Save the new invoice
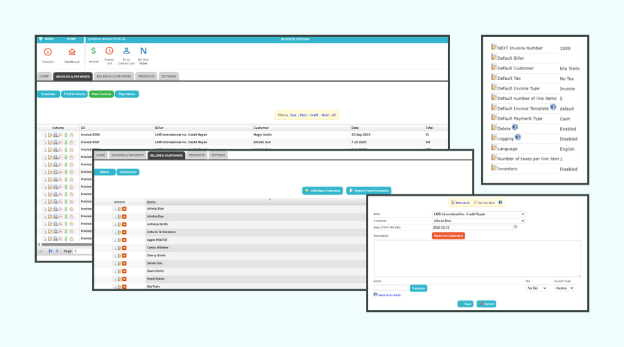624x347 pixels. point(465,304)
